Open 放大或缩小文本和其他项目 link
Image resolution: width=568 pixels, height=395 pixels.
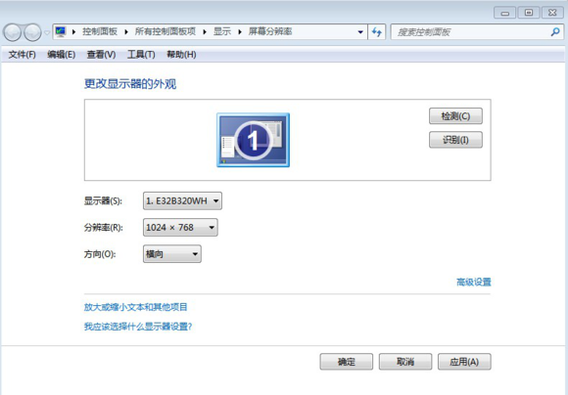(x=136, y=307)
